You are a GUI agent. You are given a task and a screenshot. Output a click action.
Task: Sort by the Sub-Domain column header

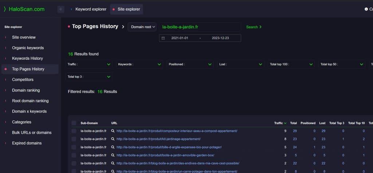click(x=89, y=123)
